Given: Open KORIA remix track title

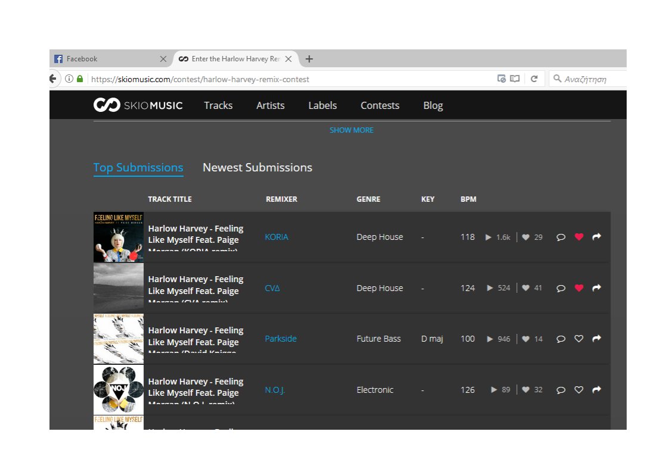Looking at the screenshot, I should [196, 237].
